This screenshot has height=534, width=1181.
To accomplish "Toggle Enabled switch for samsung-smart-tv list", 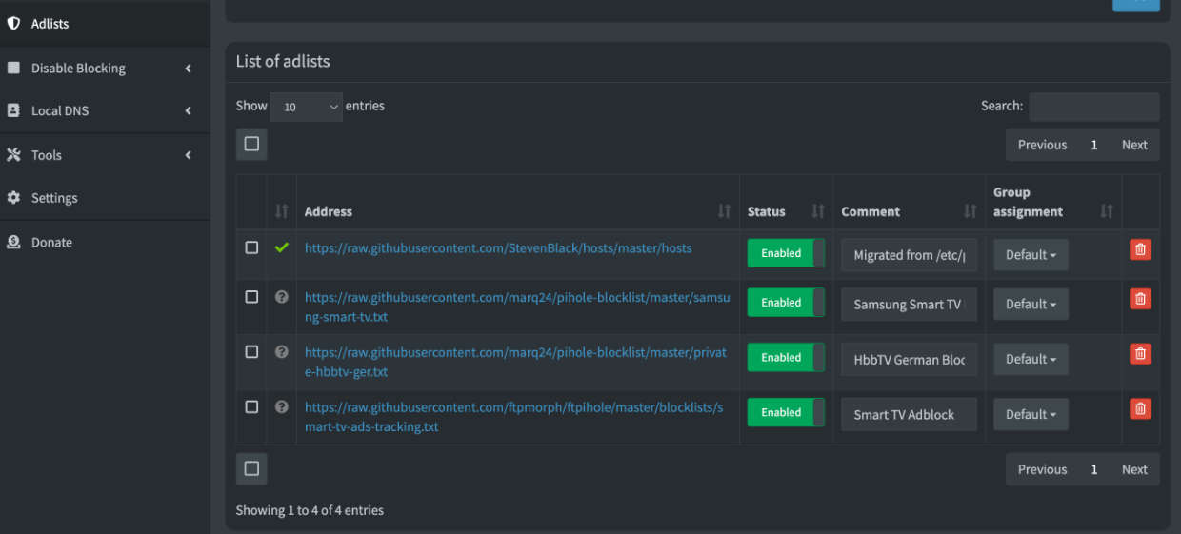I will (x=786, y=303).
